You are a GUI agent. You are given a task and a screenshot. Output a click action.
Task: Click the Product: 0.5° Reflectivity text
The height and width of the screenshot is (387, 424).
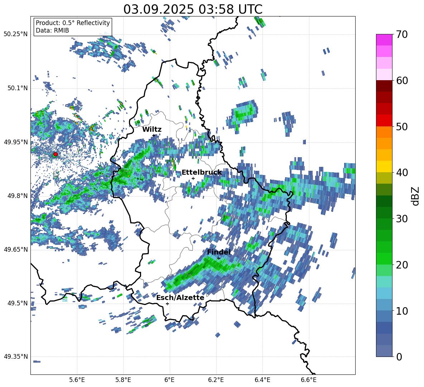pyautogui.click(x=73, y=23)
